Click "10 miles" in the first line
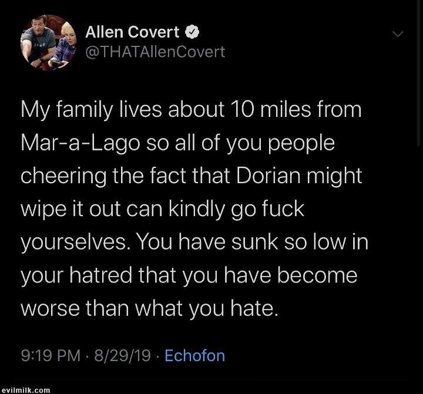This screenshot has width=423, height=394. [271, 109]
